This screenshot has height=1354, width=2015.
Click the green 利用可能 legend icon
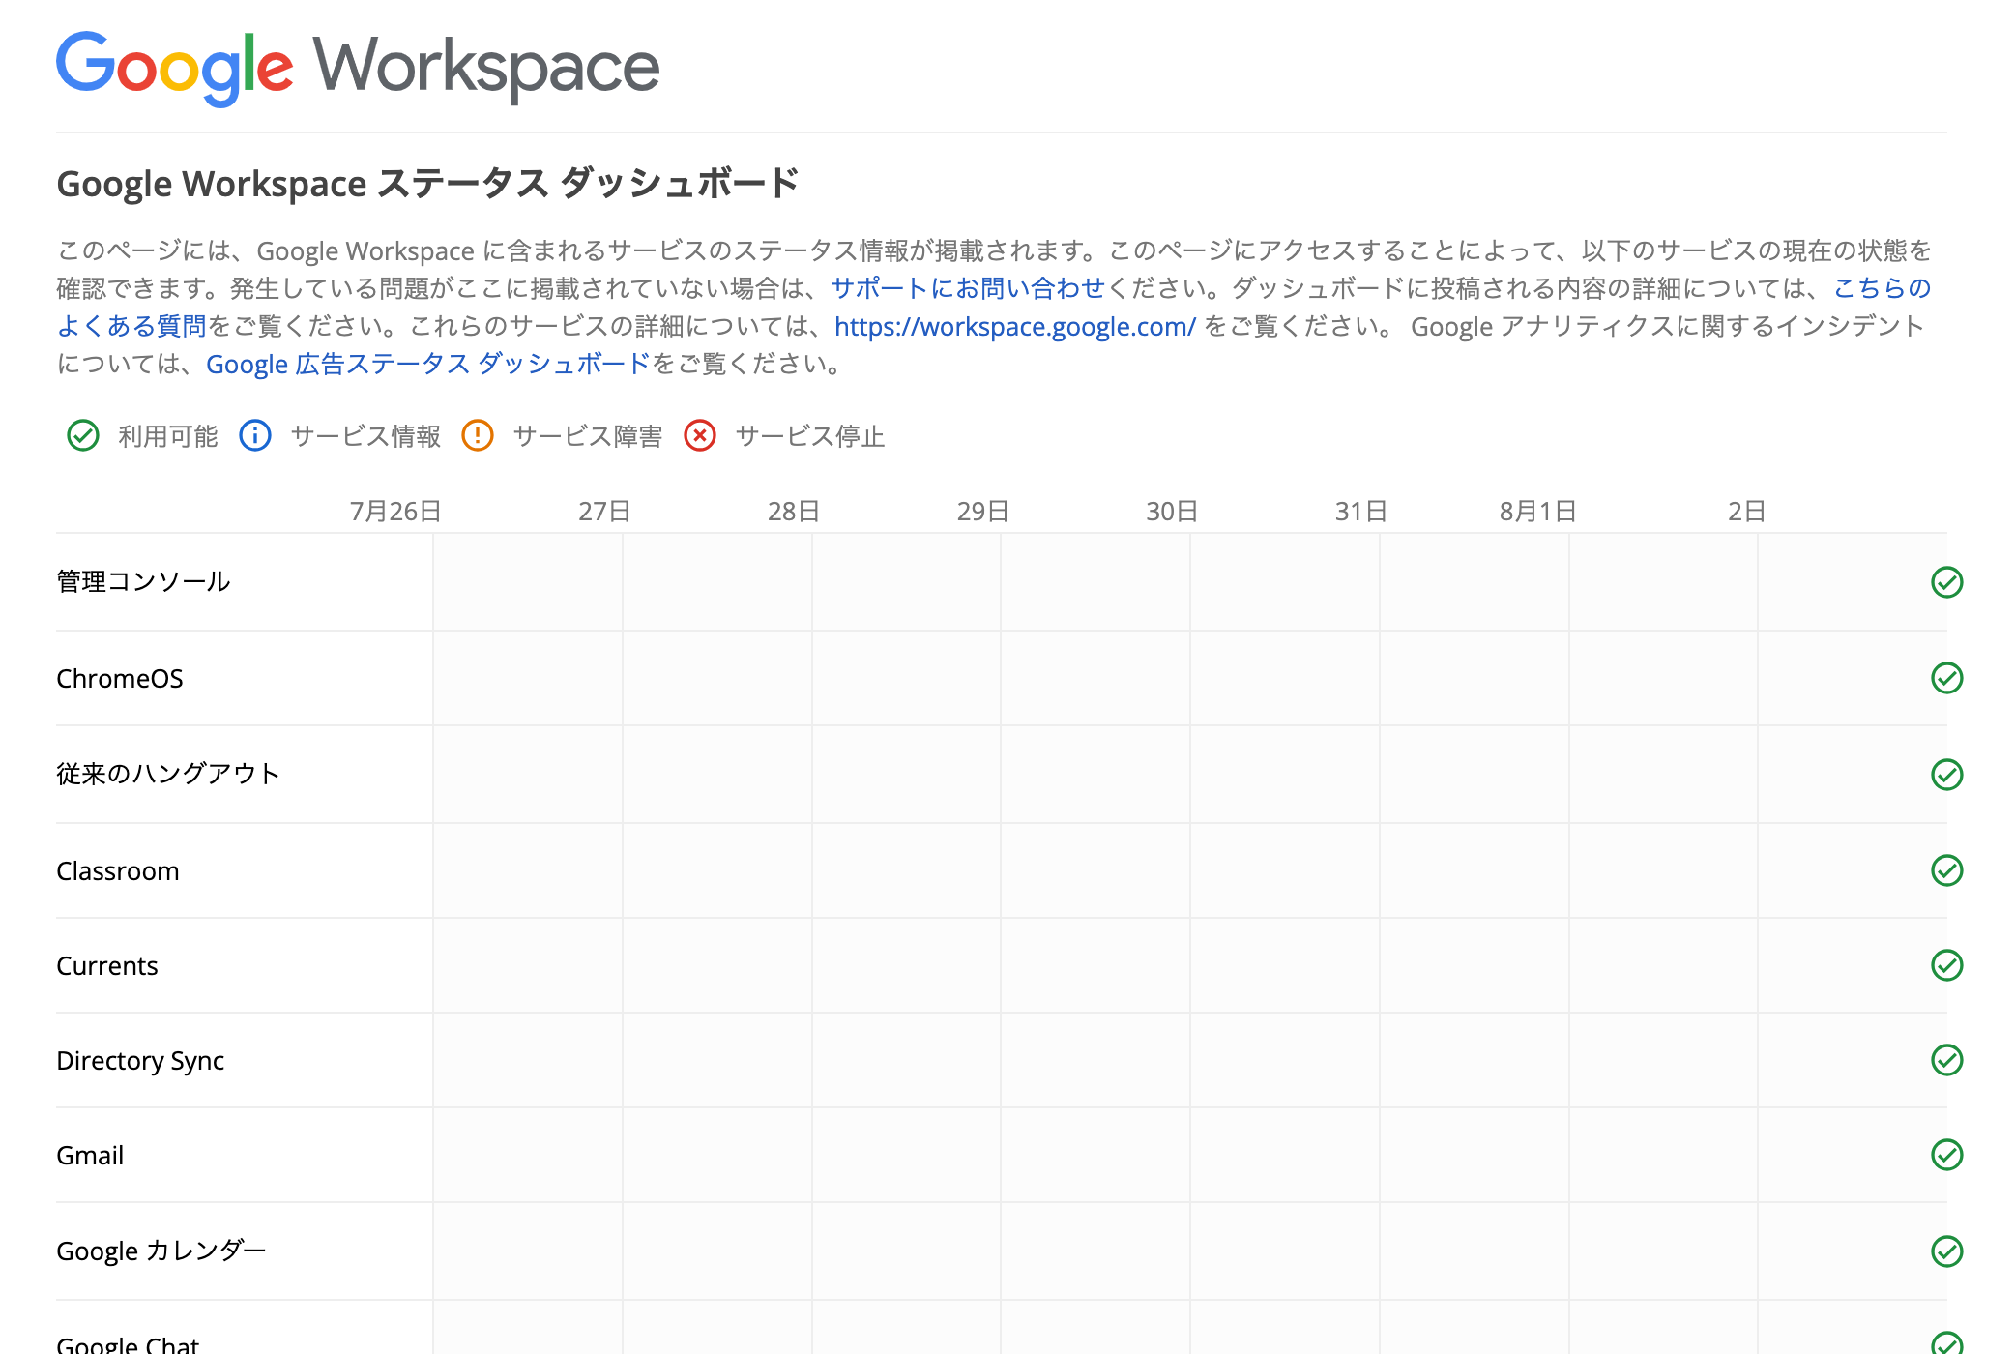click(83, 435)
